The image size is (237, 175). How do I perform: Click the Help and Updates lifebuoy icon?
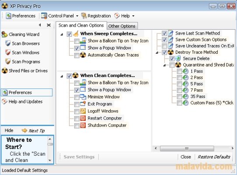coord(4,101)
